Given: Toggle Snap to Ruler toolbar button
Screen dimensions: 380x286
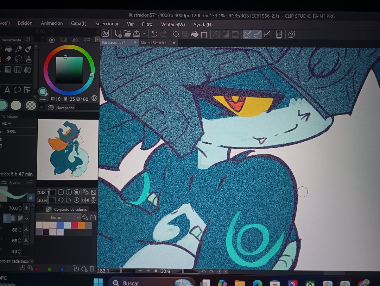Looking at the screenshot, I should pos(248,34).
